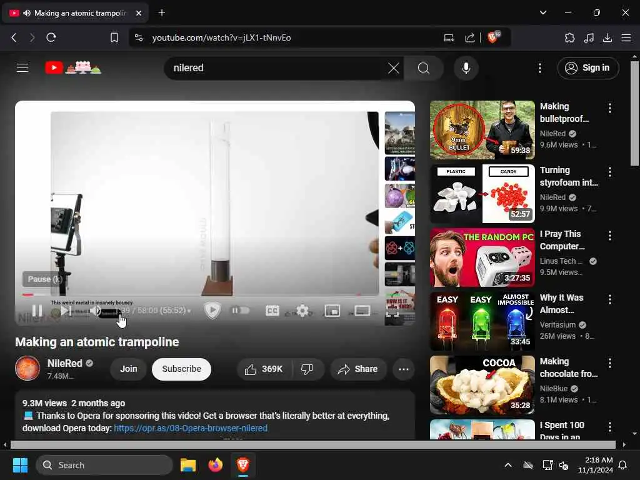Open site settings icon in address bar
640x480 pixels.
(x=139, y=37)
